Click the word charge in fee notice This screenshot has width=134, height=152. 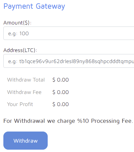(x=66, y=121)
